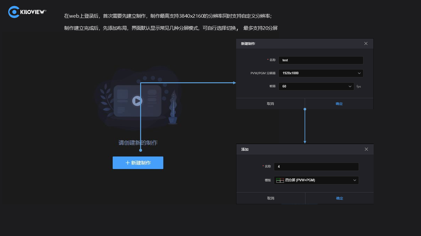Image resolution: width=421 pixels, height=236 pixels.
Task: Click the 名称 field containing test
Action: coord(321,60)
